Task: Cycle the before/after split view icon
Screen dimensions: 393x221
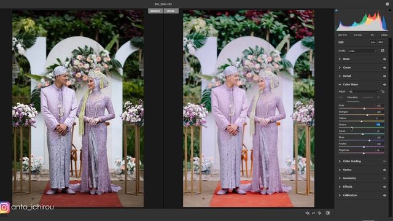Action: point(327,213)
